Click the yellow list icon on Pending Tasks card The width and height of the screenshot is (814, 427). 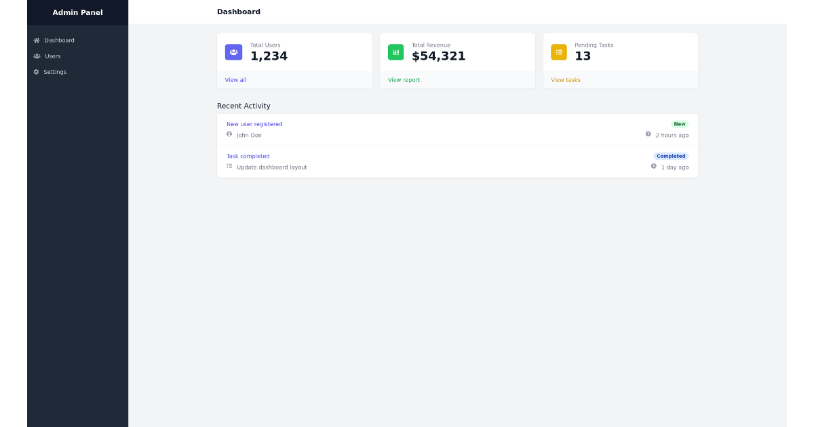tap(558, 52)
